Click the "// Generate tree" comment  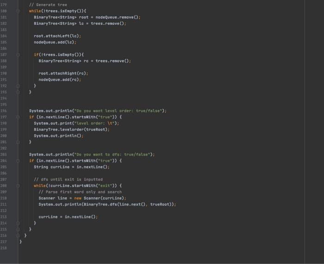pos(48,5)
